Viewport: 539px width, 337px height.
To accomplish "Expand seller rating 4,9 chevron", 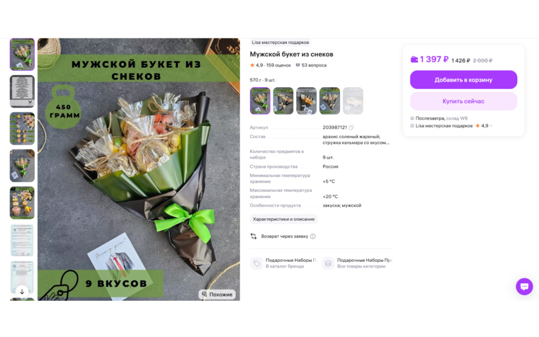I will click(491, 126).
